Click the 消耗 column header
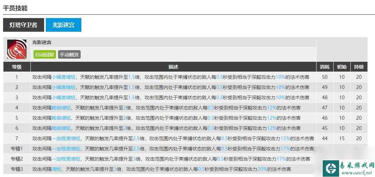375x177 pixels. click(x=325, y=67)
